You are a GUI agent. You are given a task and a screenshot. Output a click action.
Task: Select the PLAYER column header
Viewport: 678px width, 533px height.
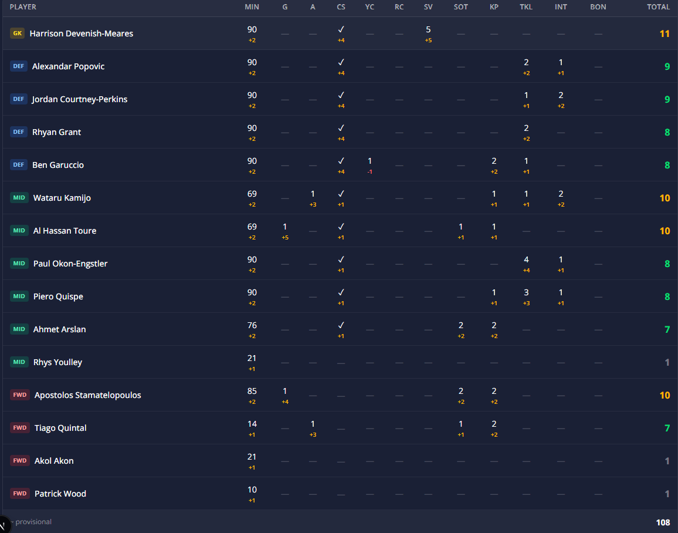23,7
